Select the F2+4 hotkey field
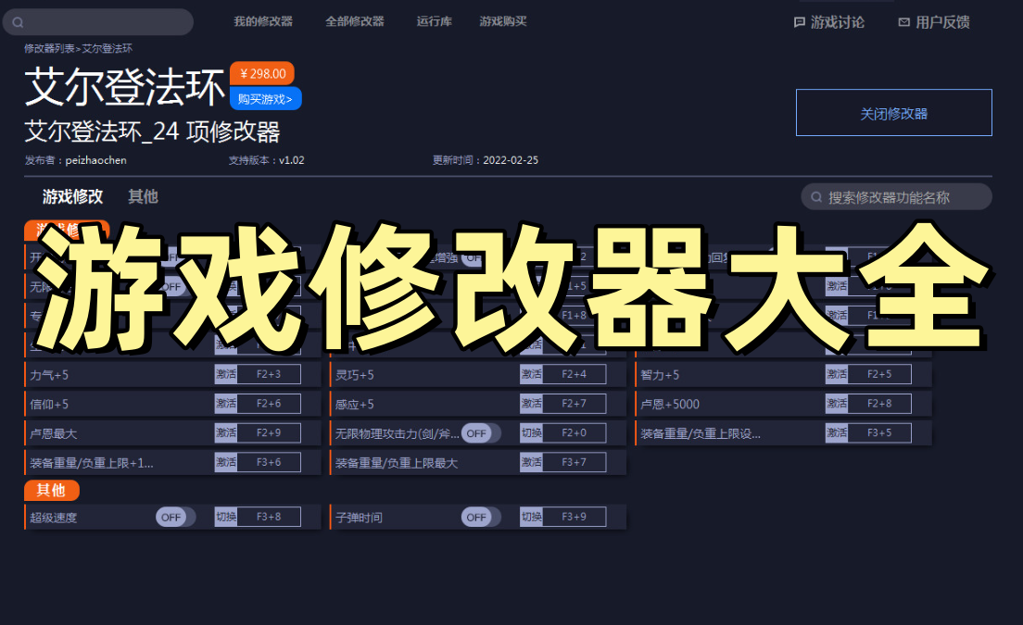The height and width of the screenshot is (625, 1023). point(575,374)
